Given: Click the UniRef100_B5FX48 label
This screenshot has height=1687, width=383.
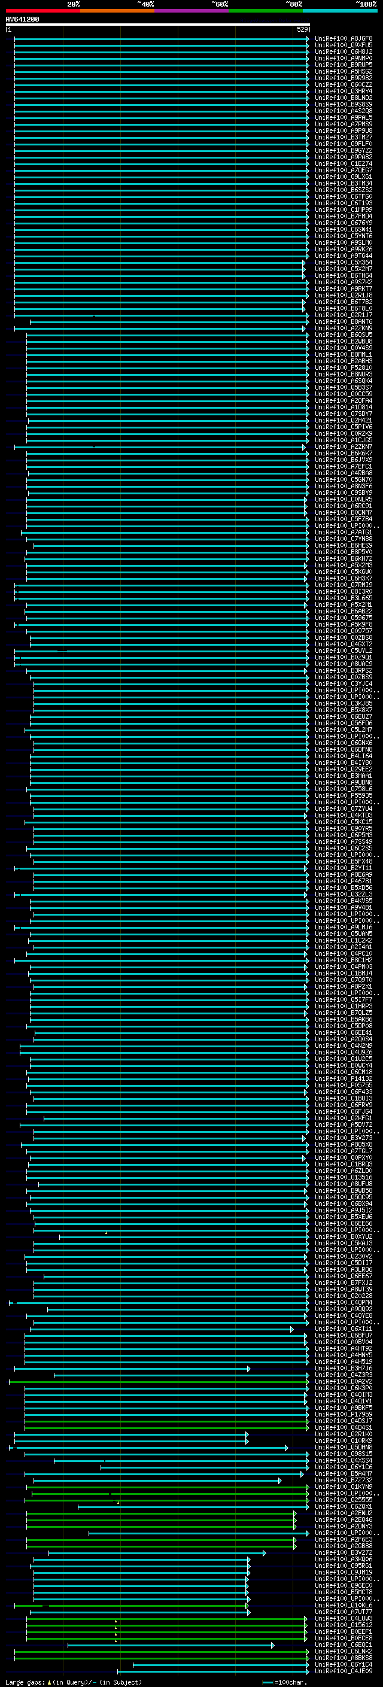Looking at the screenshot, I should 344,862.
